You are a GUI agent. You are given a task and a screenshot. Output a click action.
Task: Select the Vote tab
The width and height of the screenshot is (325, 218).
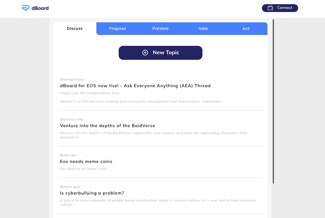click(203, 29)
